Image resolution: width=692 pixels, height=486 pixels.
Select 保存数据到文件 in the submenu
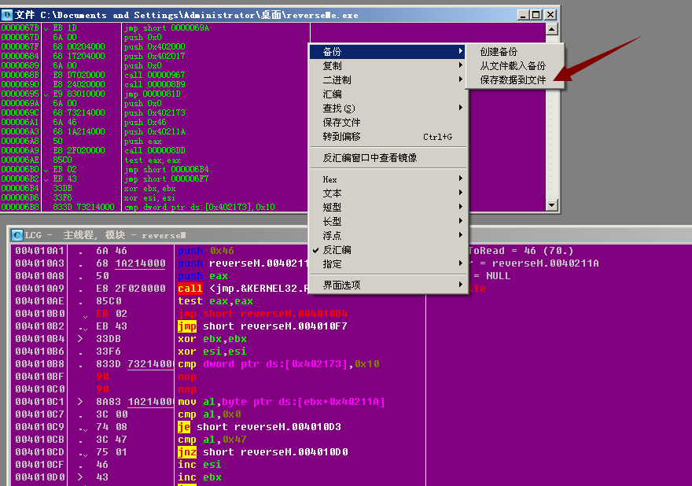coord(514,80)
